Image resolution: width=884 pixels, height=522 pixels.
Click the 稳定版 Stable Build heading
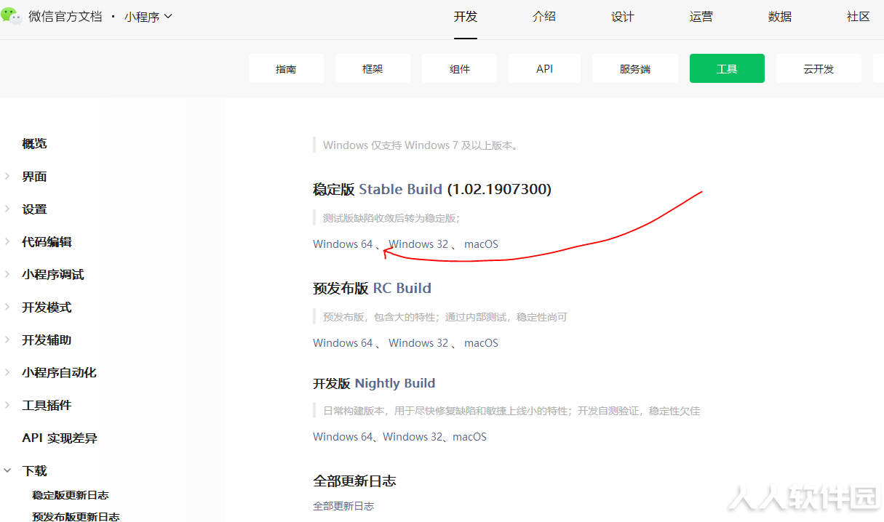click(432, 190)
